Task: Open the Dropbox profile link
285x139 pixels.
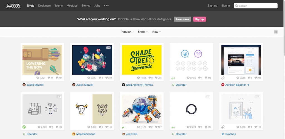Action: 231,134
